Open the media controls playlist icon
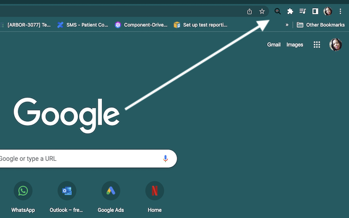Screen dimensions: 349x218 point(303,11)
